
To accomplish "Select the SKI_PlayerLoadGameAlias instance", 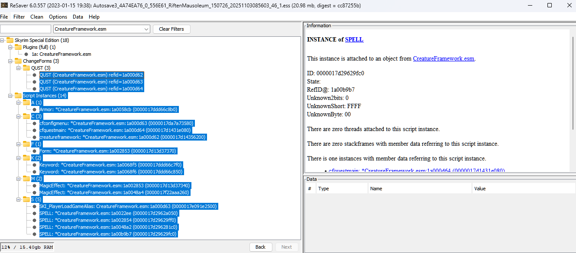I will coord(128,206).
